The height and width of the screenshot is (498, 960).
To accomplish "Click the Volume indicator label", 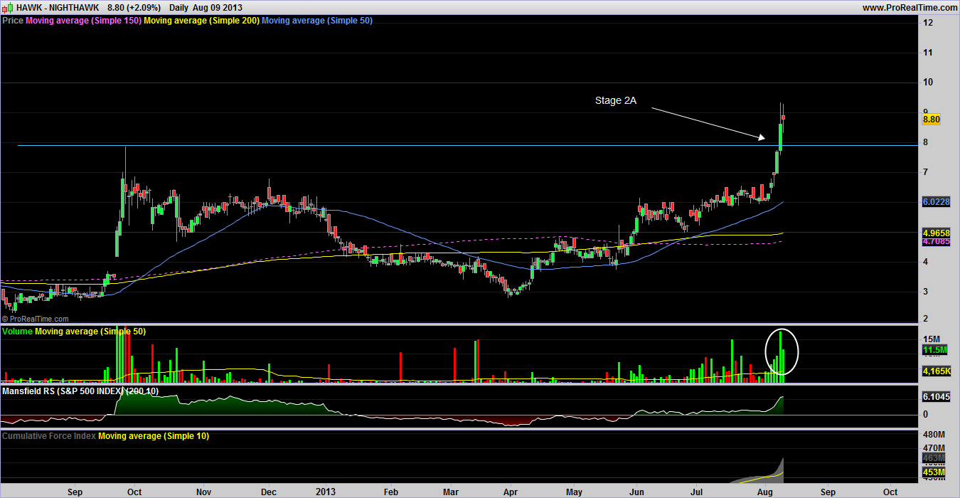I will (x=17, y=332).
